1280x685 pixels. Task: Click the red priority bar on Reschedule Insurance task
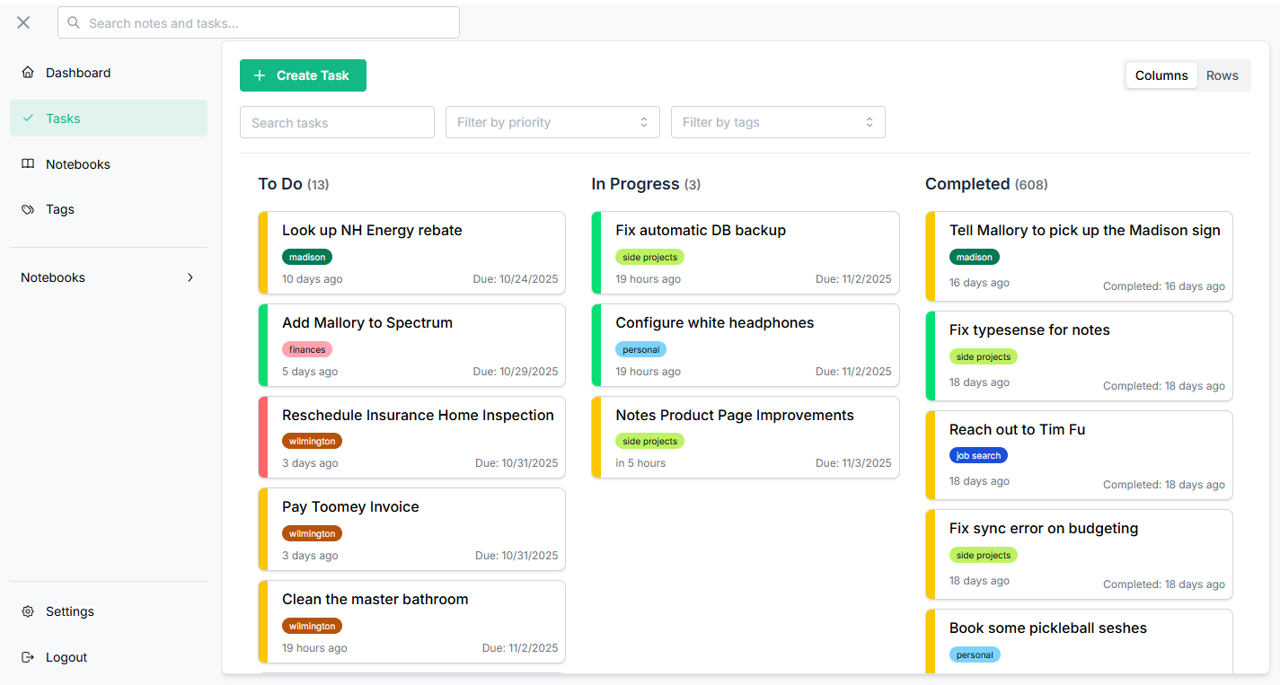(262, 437)
